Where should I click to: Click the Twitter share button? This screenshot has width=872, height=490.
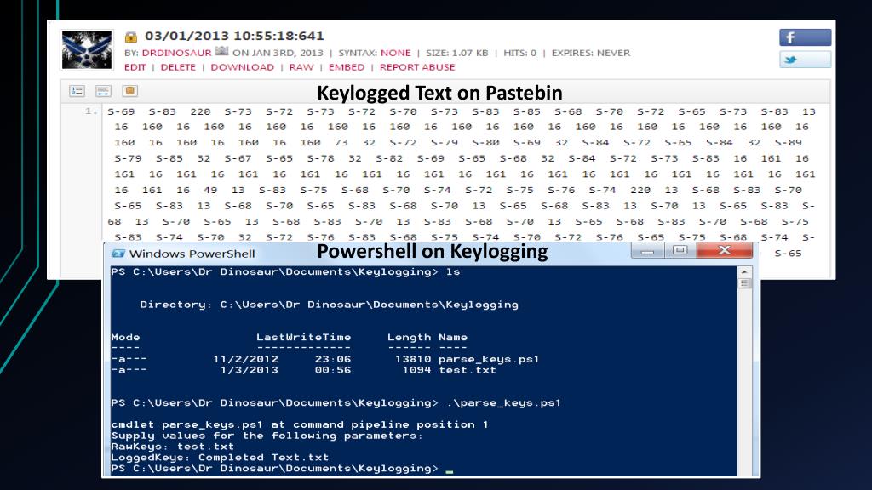[x=805, y=60]
